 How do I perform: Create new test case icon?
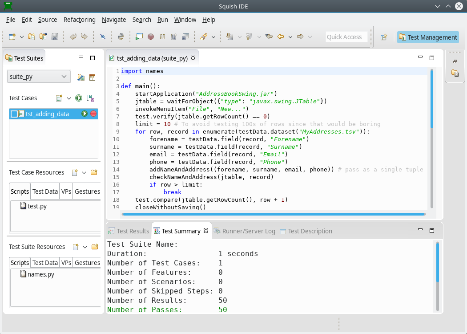click(59, 98)
